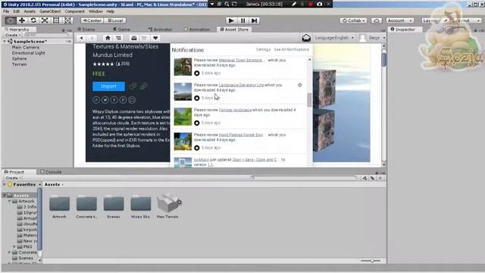
Task: Select the Hand tool in toolbar
Action: 10,20
